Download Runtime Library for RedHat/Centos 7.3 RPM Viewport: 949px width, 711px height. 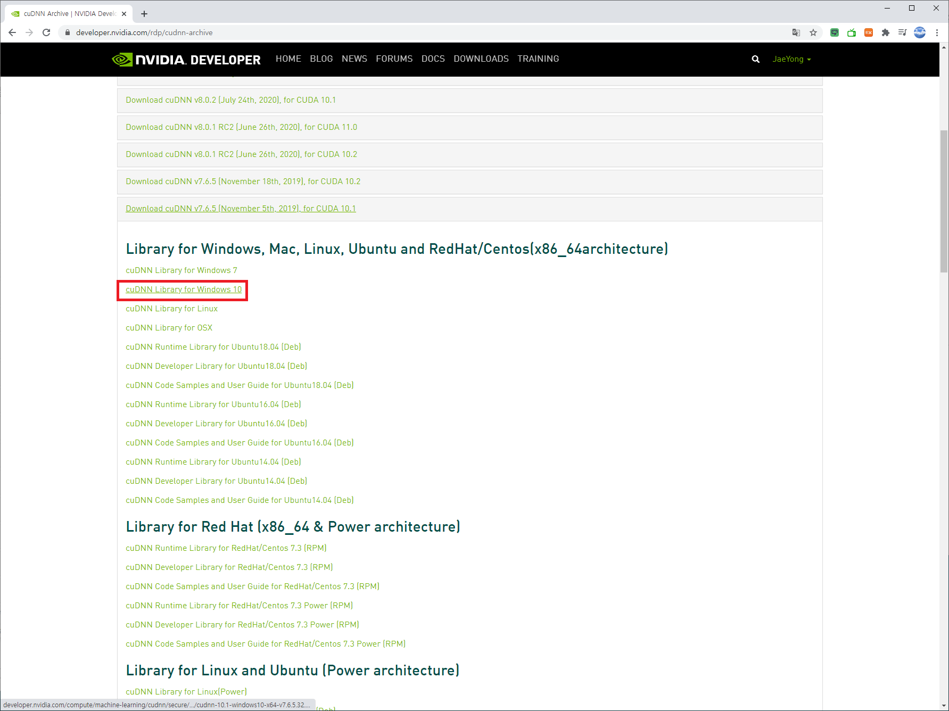point(226,548)
